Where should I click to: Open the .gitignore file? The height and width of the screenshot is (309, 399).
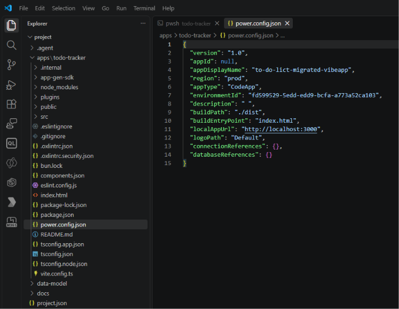(53, 136)
